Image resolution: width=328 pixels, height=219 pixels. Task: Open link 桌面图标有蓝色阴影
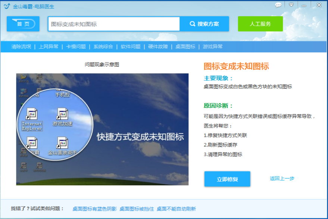(x=94, y=209)
